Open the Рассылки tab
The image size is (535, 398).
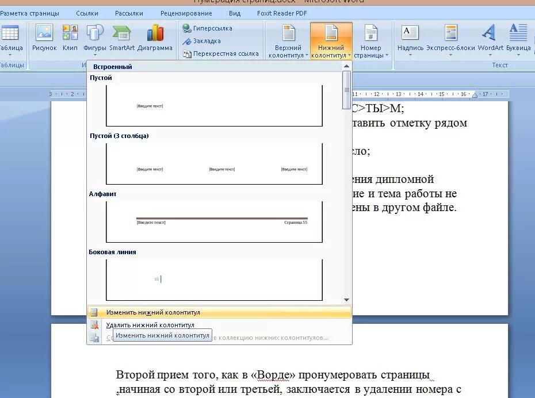coord(129,13)
